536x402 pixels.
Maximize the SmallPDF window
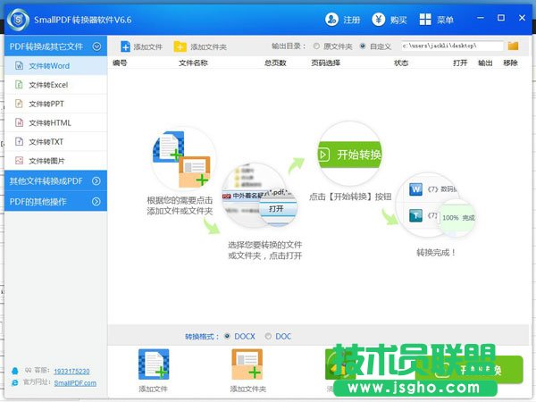(501, 18)
